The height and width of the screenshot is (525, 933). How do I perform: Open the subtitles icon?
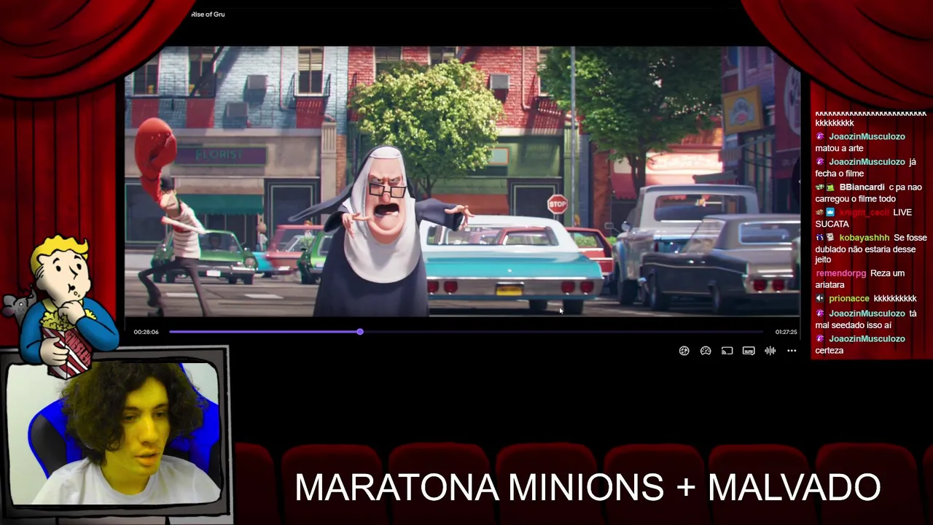[749, 351]
